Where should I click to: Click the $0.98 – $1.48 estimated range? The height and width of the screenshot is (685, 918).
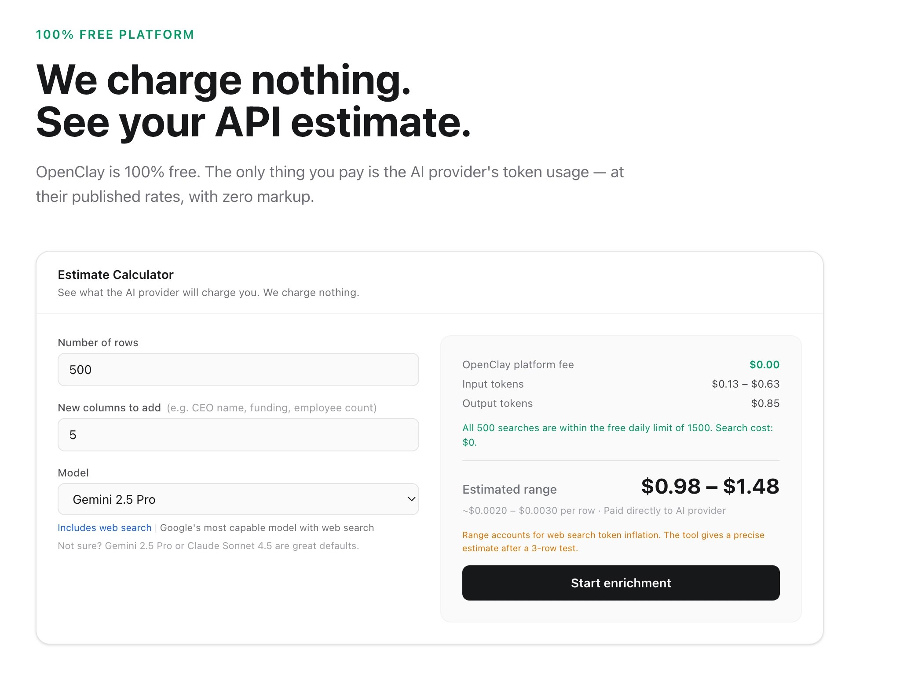pos(710,487)
